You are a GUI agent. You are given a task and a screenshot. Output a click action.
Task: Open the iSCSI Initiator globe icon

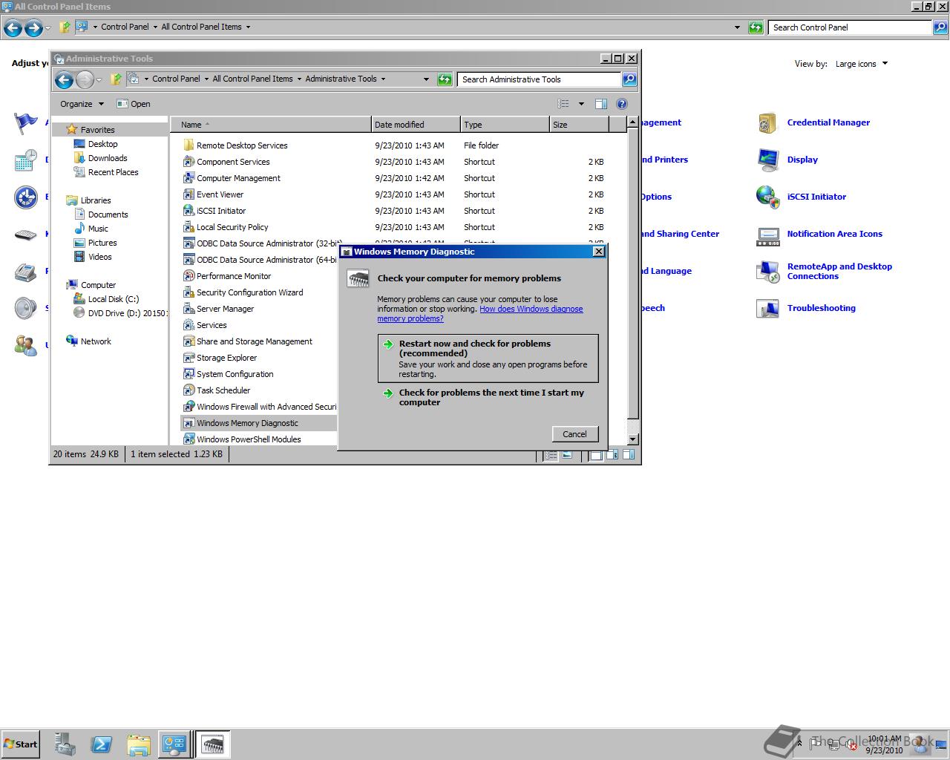pyautogui.click(x=767, y=197)
